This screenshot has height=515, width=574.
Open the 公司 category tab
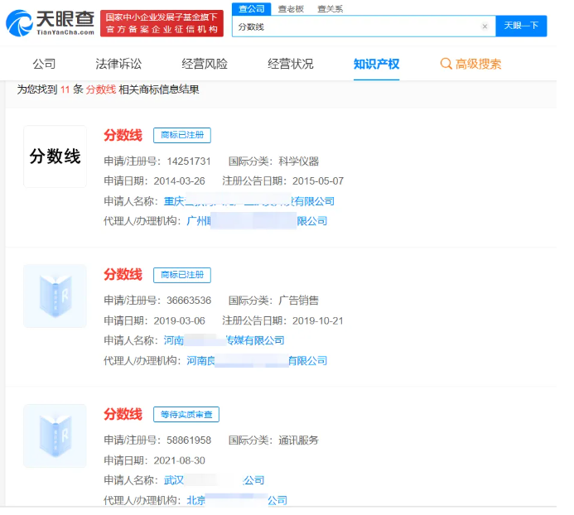pos(44,64)
